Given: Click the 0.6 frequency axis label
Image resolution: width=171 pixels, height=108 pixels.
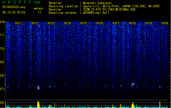Looking at the screenshot, I should (2, 103).
